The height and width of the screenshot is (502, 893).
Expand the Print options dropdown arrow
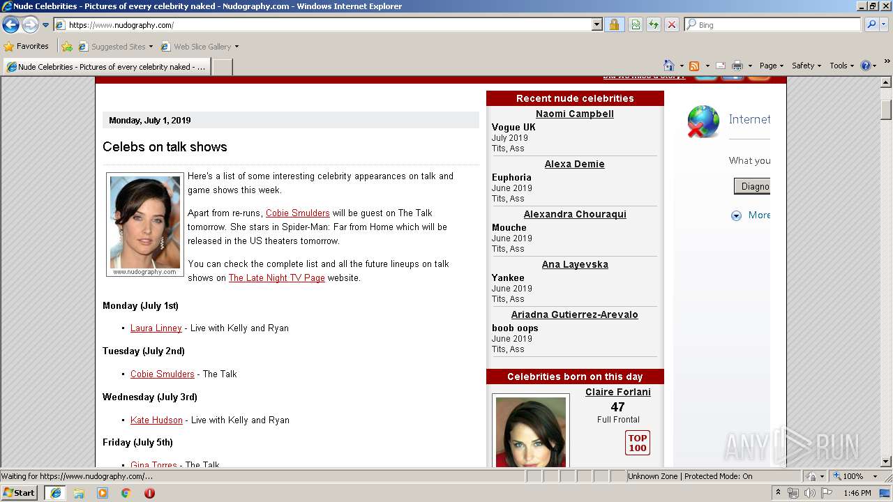[x=750, y=66]
